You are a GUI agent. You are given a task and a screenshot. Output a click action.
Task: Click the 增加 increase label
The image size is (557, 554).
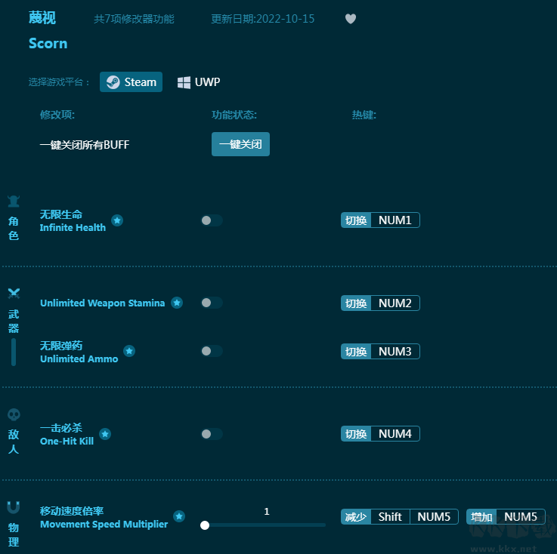tap(481, 517)
